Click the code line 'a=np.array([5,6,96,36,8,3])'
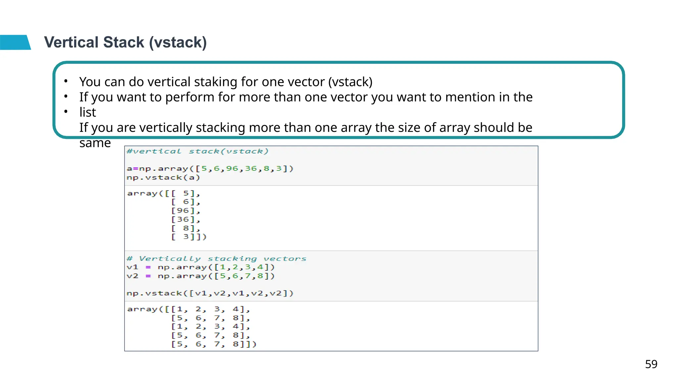678x381 pixels. point(210,169)
